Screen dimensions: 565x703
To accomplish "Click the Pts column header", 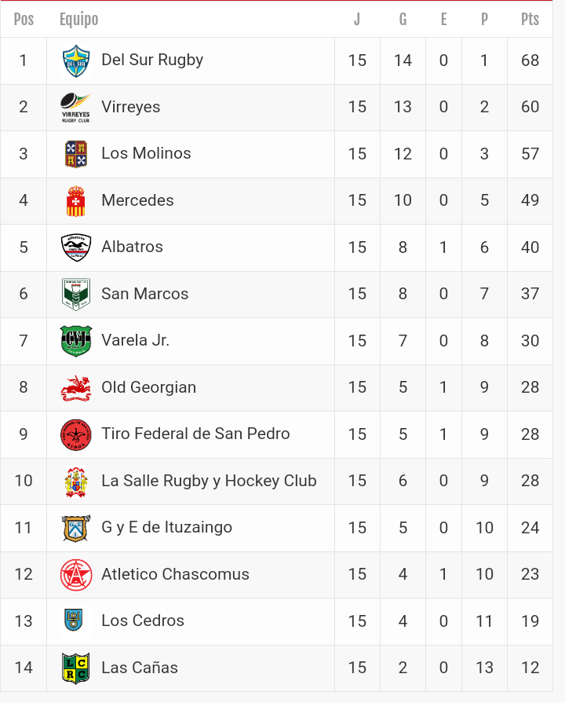I will 530,20.
